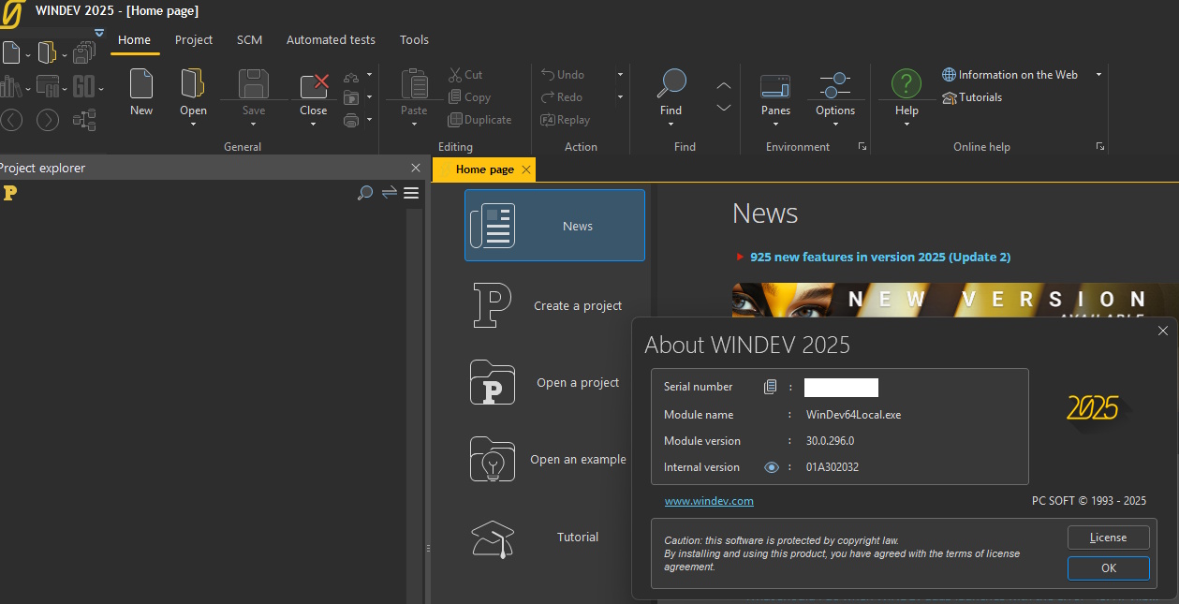This screenshot has width=1179, height=604.
Task: Click the Tutorial button on Home page
Action: (554, 538)
